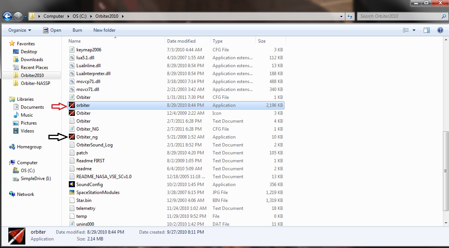This screenshot has height=248, width=449.
Task: Select the LuaInline.dll file icon
Action: (72, 66)
